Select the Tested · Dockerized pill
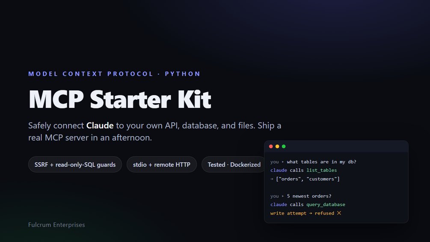Image resolution: width=430 pixels, height=242 pixels. [234, 164]
